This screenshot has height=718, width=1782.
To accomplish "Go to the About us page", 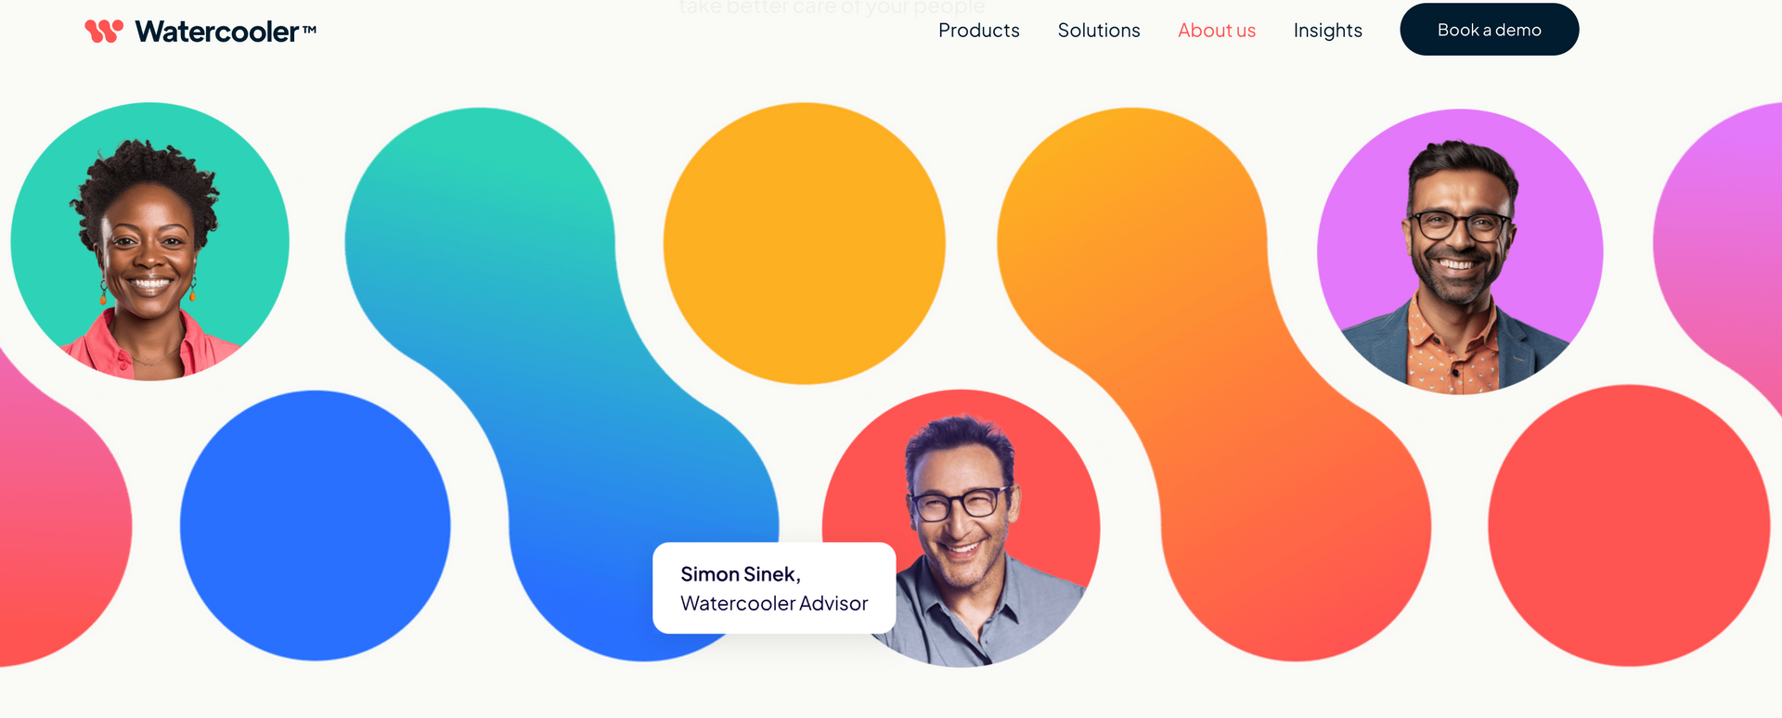I will pyautogui.click(x=1217, y=31).
